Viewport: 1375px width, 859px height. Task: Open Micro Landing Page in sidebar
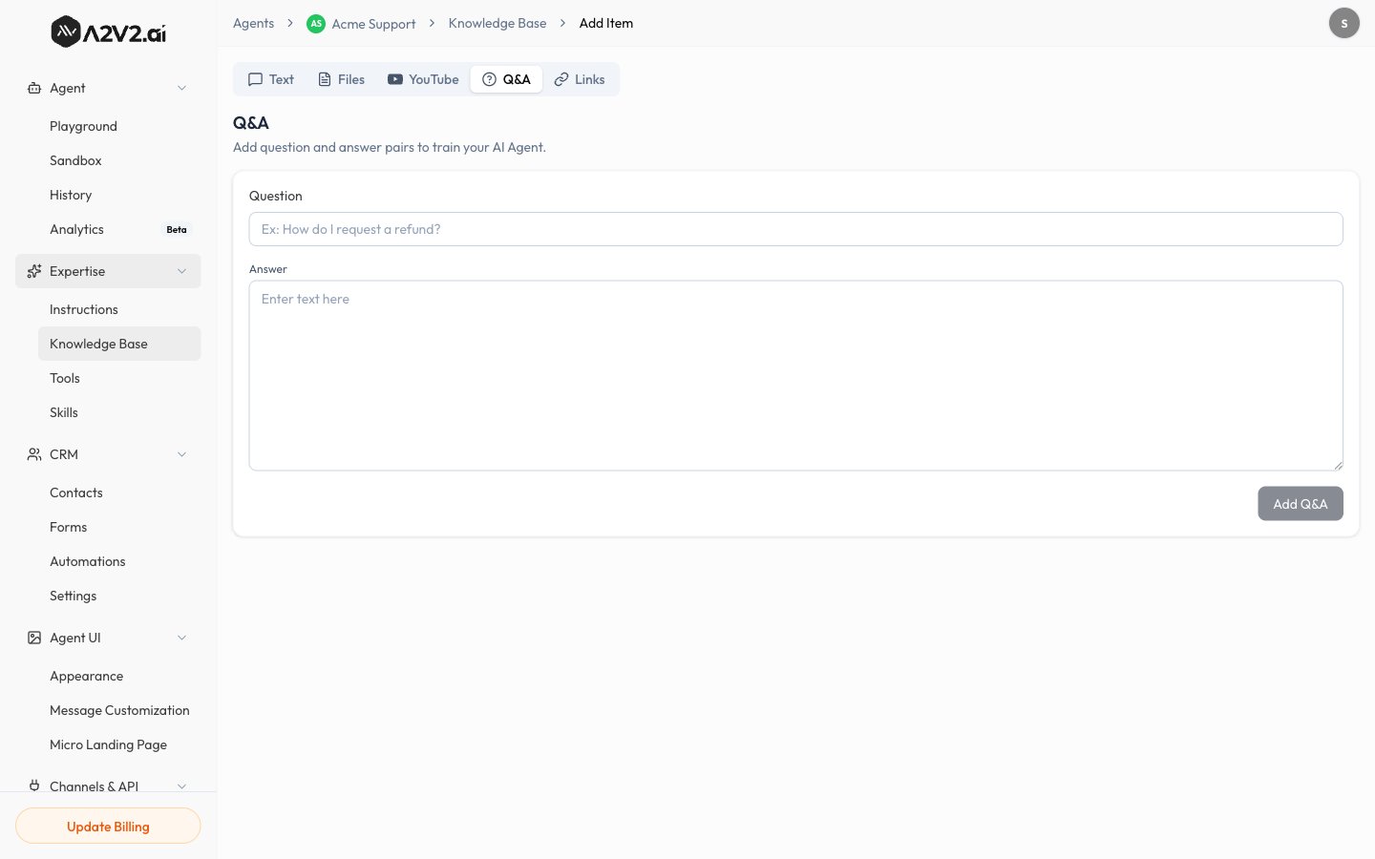pyautogui.click(x=119, y=744)
